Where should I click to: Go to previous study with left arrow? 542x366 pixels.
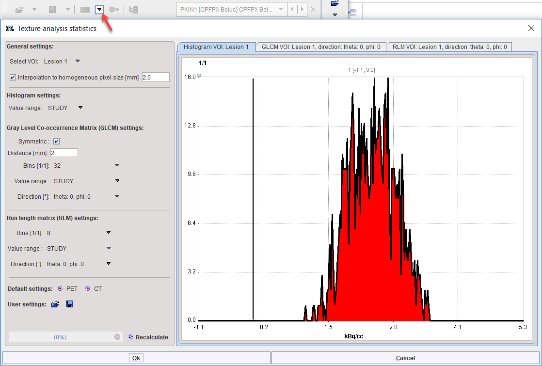click(292, 9)
